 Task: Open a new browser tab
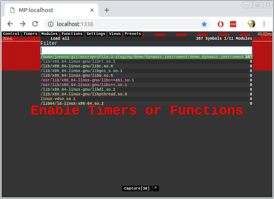coord(107,10)
